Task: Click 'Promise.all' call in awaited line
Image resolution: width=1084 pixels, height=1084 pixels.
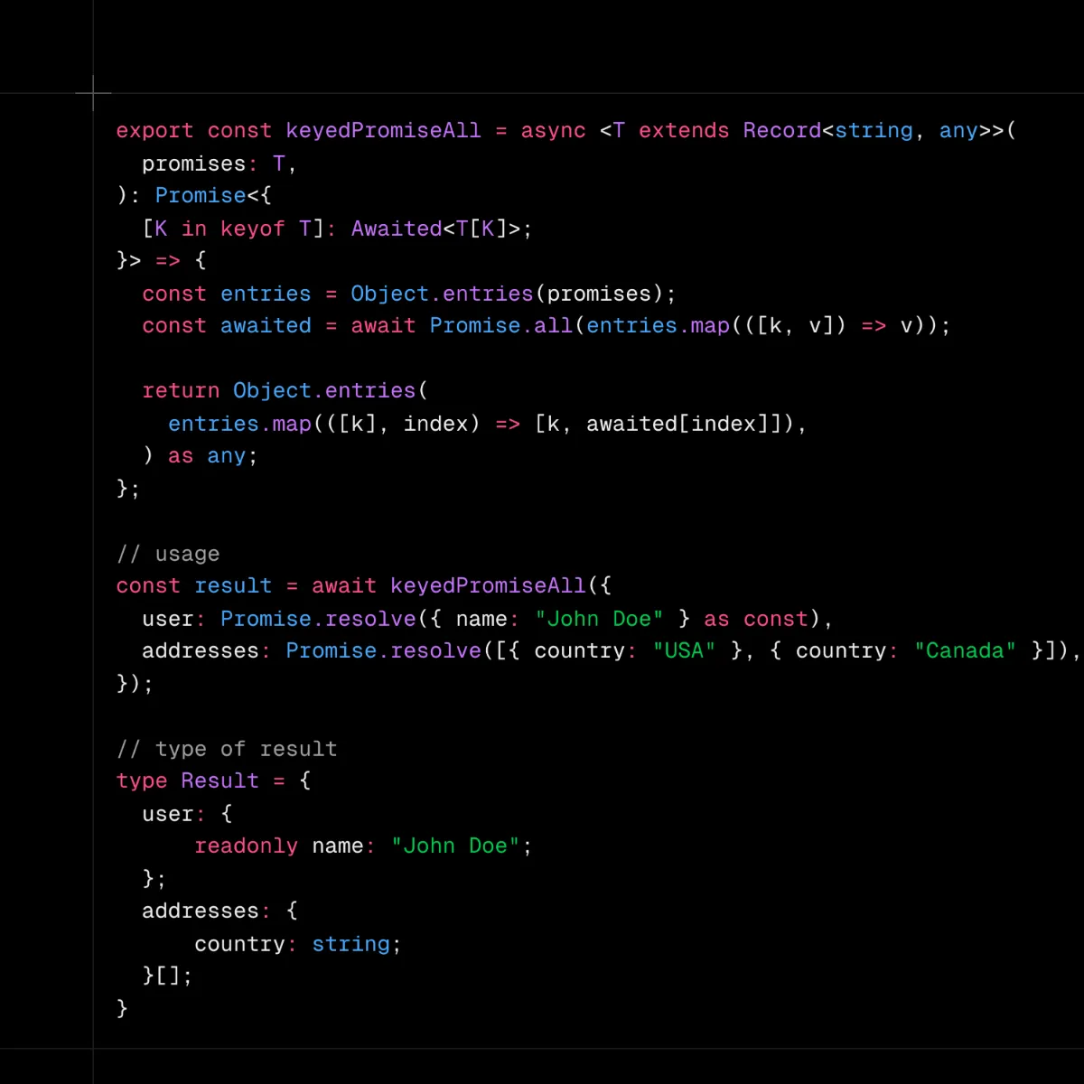Action: click(500, 326)
